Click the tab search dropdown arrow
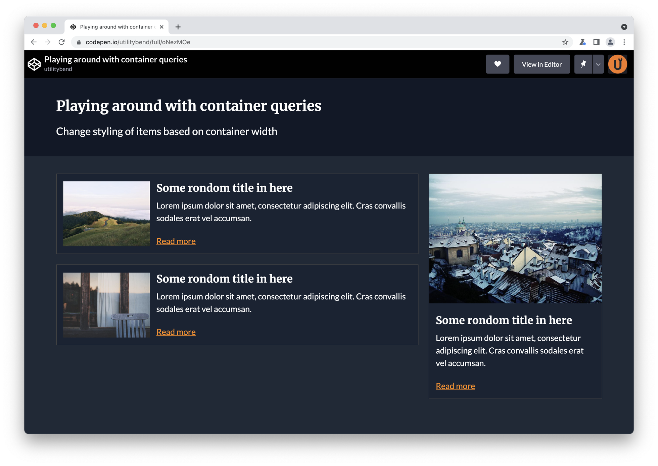The image size is (658, 466). tap(624, 27)
